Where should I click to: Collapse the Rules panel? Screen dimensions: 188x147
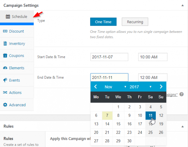point(183,126)
